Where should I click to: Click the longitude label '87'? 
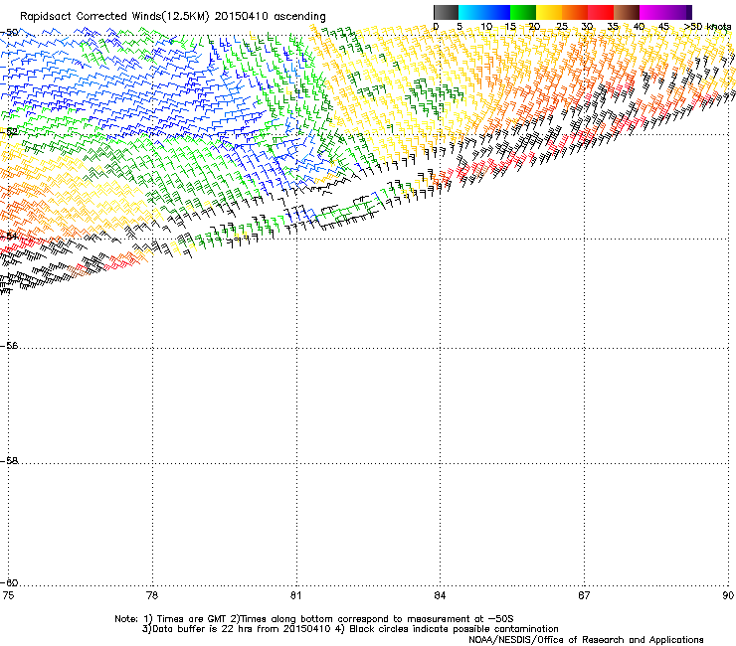click(x=584, y=595)
